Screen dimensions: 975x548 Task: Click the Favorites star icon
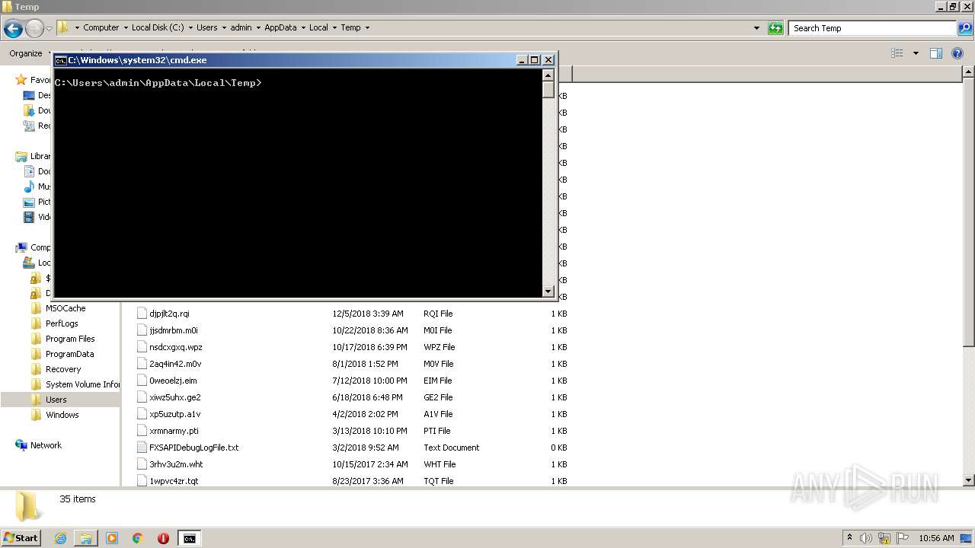click(21, 80)
